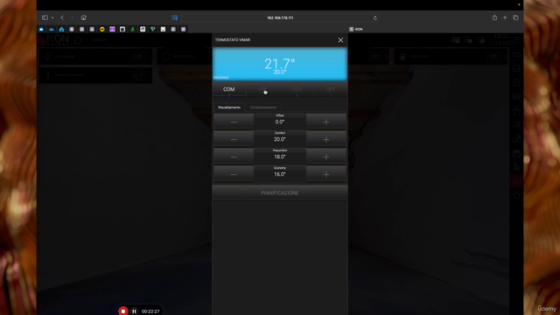Open the purple bookmark icon in the favorites bar
560x315 pixels.
(x=112, y=29)
